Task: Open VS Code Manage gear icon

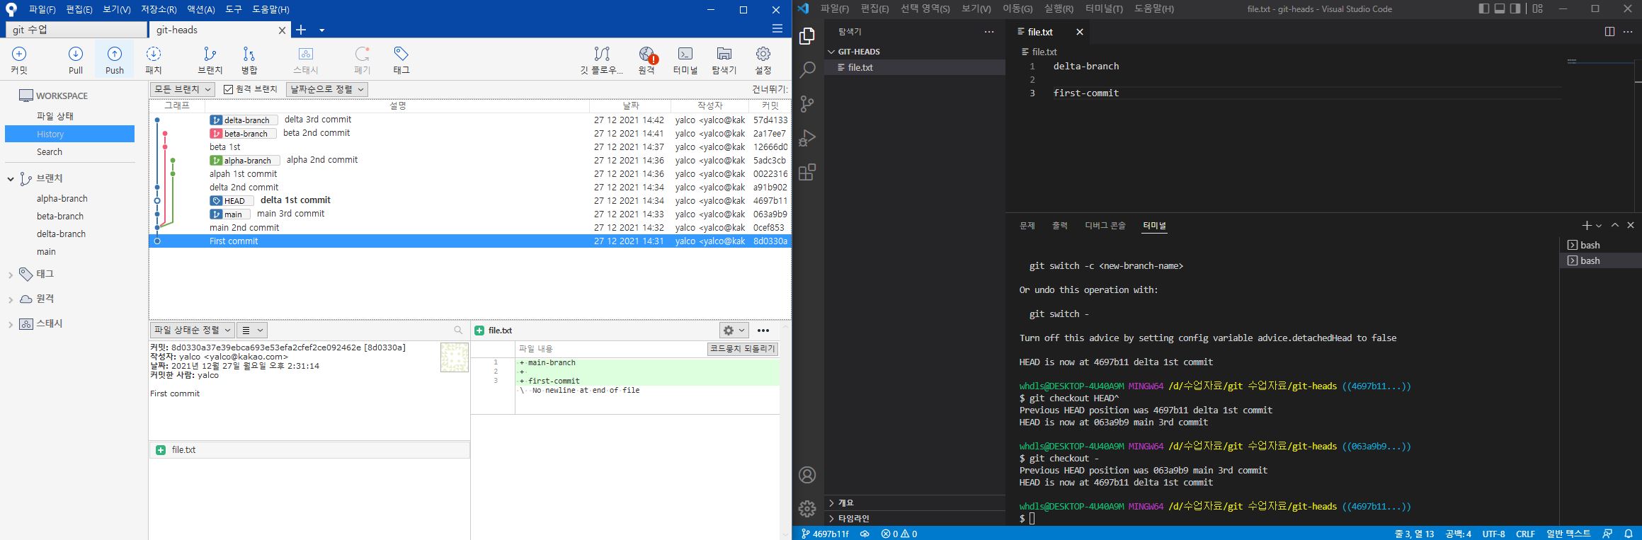Action: click(807, 509)
